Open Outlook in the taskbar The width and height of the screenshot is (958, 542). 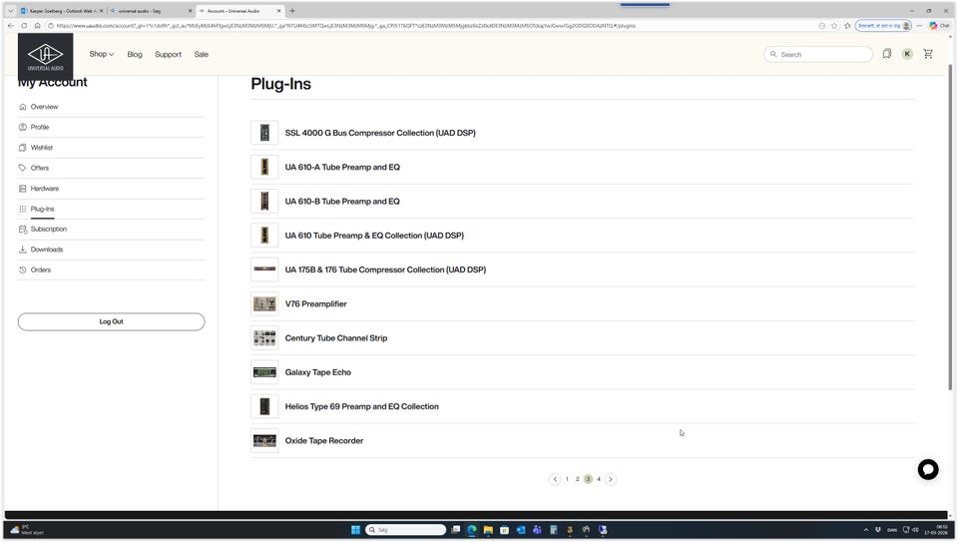[521, 530]
